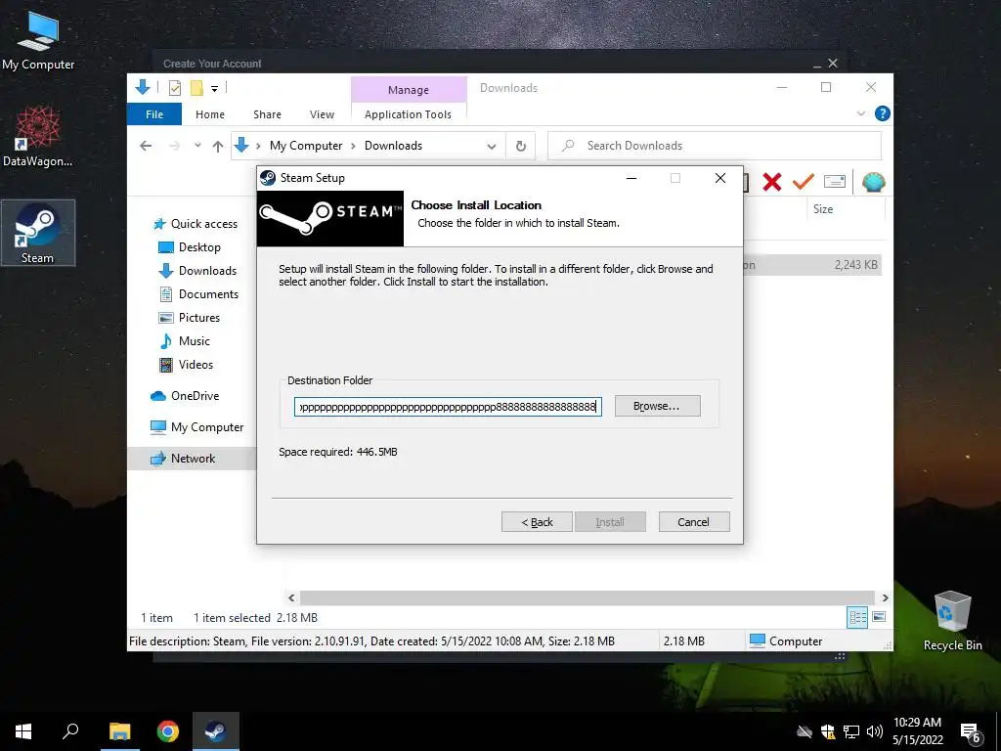
Task: Open the Share ribbon tab
Action: click(267, 114)
